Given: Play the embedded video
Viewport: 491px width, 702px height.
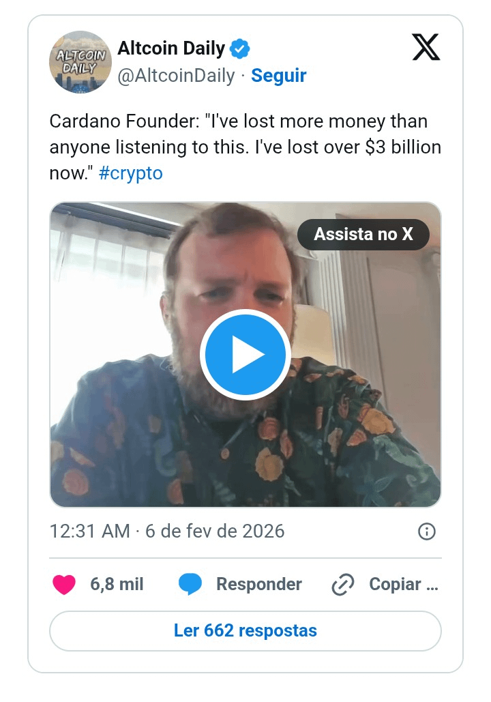Looking at the screenshot, I should pos(245,355).
